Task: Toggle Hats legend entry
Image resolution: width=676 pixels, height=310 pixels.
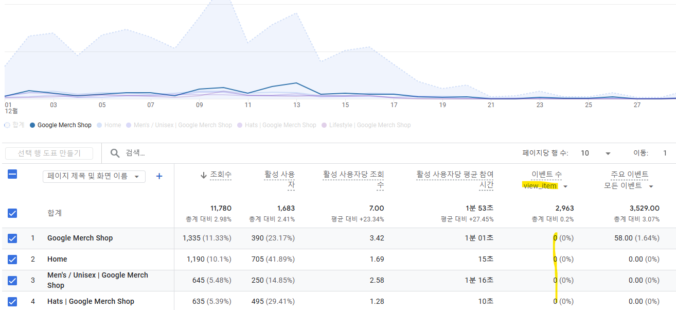Action: coord(276,125)
